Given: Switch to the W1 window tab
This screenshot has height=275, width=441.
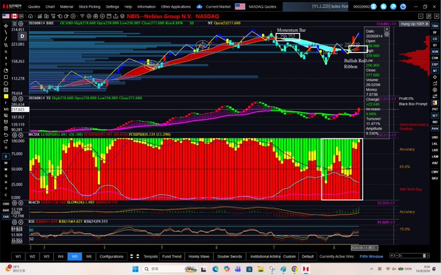Looking at the screenshot, I should click(18, 256).
